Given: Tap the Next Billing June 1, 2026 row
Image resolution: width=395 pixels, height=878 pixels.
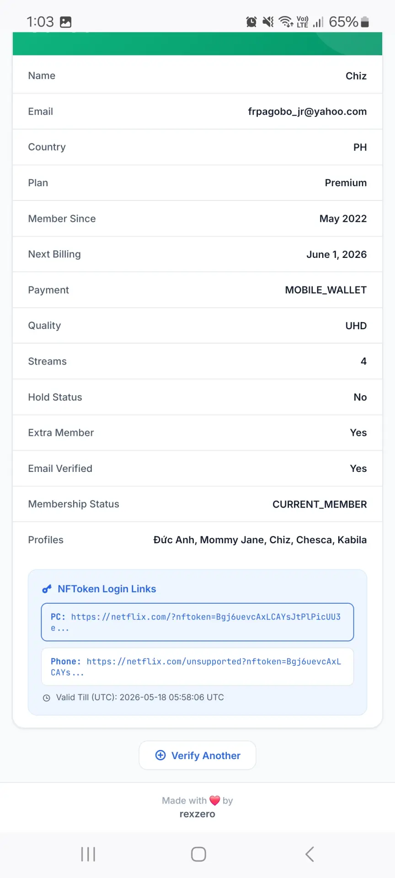Looking at the screenshot, I should click(197, 254).
